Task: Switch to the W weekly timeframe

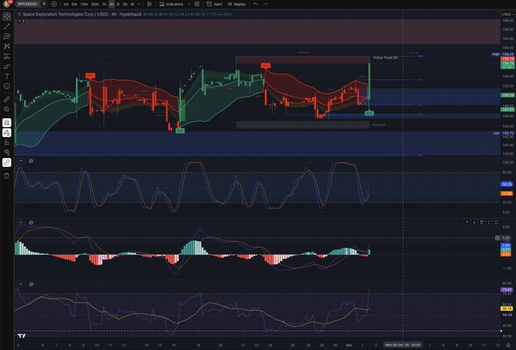Action: point(132,5)
